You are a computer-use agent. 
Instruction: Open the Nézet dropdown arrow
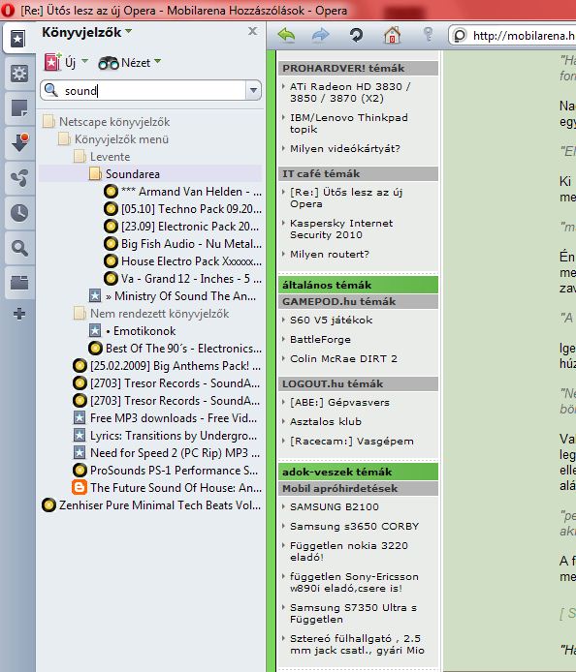157,62
